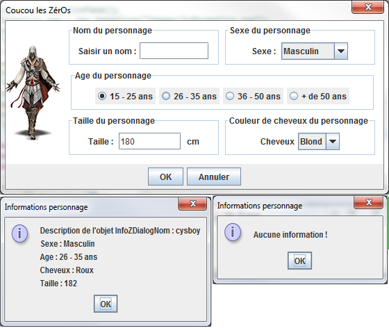Select the 26 - 35 ans radio button
The height and width of the screenshot is (328, 389).
click(189, 96)
